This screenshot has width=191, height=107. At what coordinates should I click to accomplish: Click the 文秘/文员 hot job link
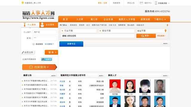coord(112,25)
